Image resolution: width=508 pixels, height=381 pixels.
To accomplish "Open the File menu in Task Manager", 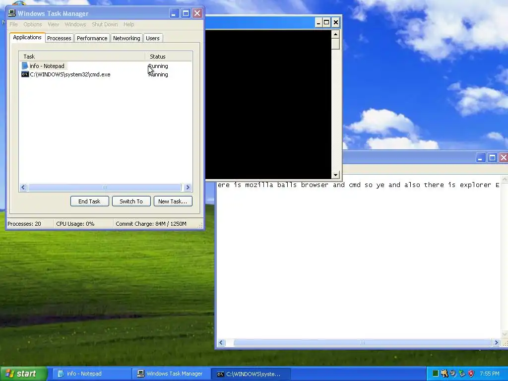I will click(x=13, y=24).
